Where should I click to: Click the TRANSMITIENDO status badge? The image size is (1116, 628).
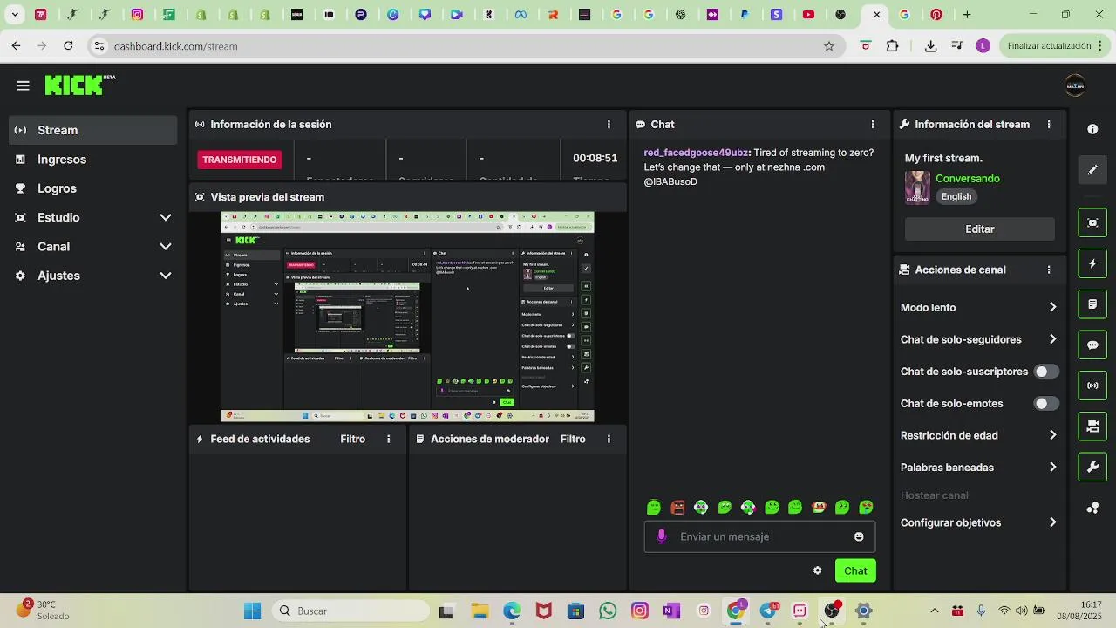click(240, 160)
